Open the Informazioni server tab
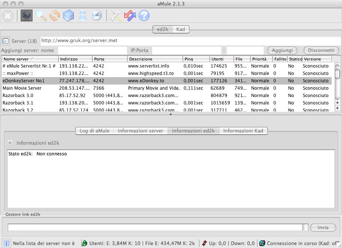The image size is (342, 248). 140,131
